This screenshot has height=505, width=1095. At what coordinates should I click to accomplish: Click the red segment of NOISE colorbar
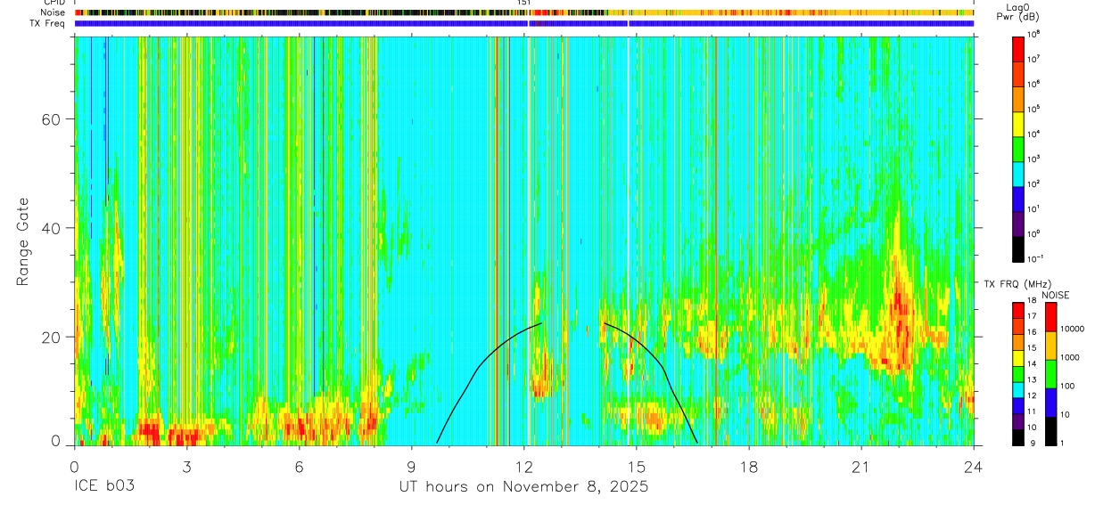(x=1051, y=316)
